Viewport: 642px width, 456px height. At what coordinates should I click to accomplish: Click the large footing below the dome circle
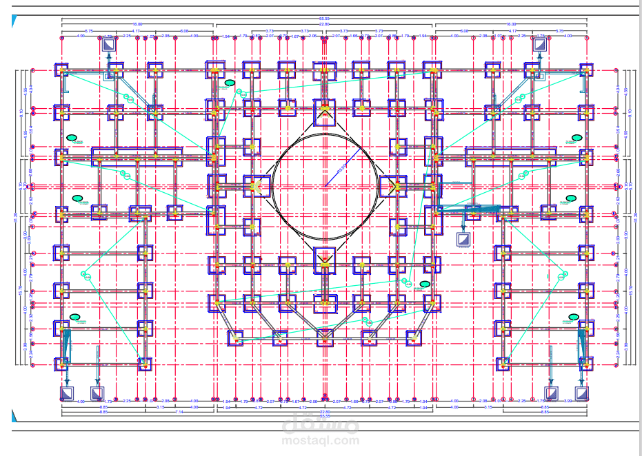[325, 260]
